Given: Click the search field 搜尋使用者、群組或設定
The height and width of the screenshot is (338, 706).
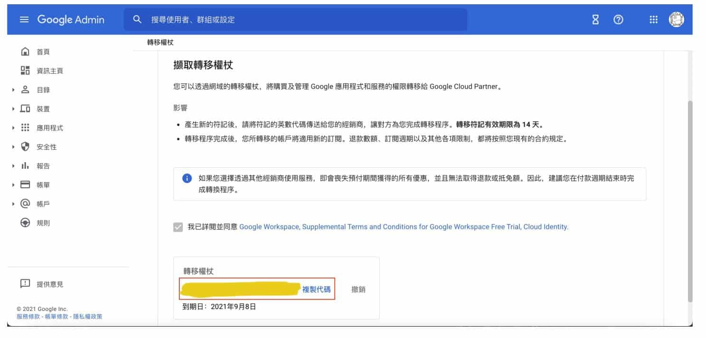Looking at the screenshot, I should [x=295, y=19].
